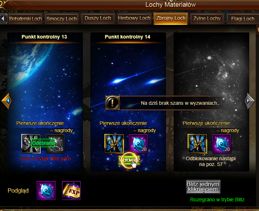Open the Bohaterski Loch tab
This screenshot has width=259, height=211.
tap(26, 19)
